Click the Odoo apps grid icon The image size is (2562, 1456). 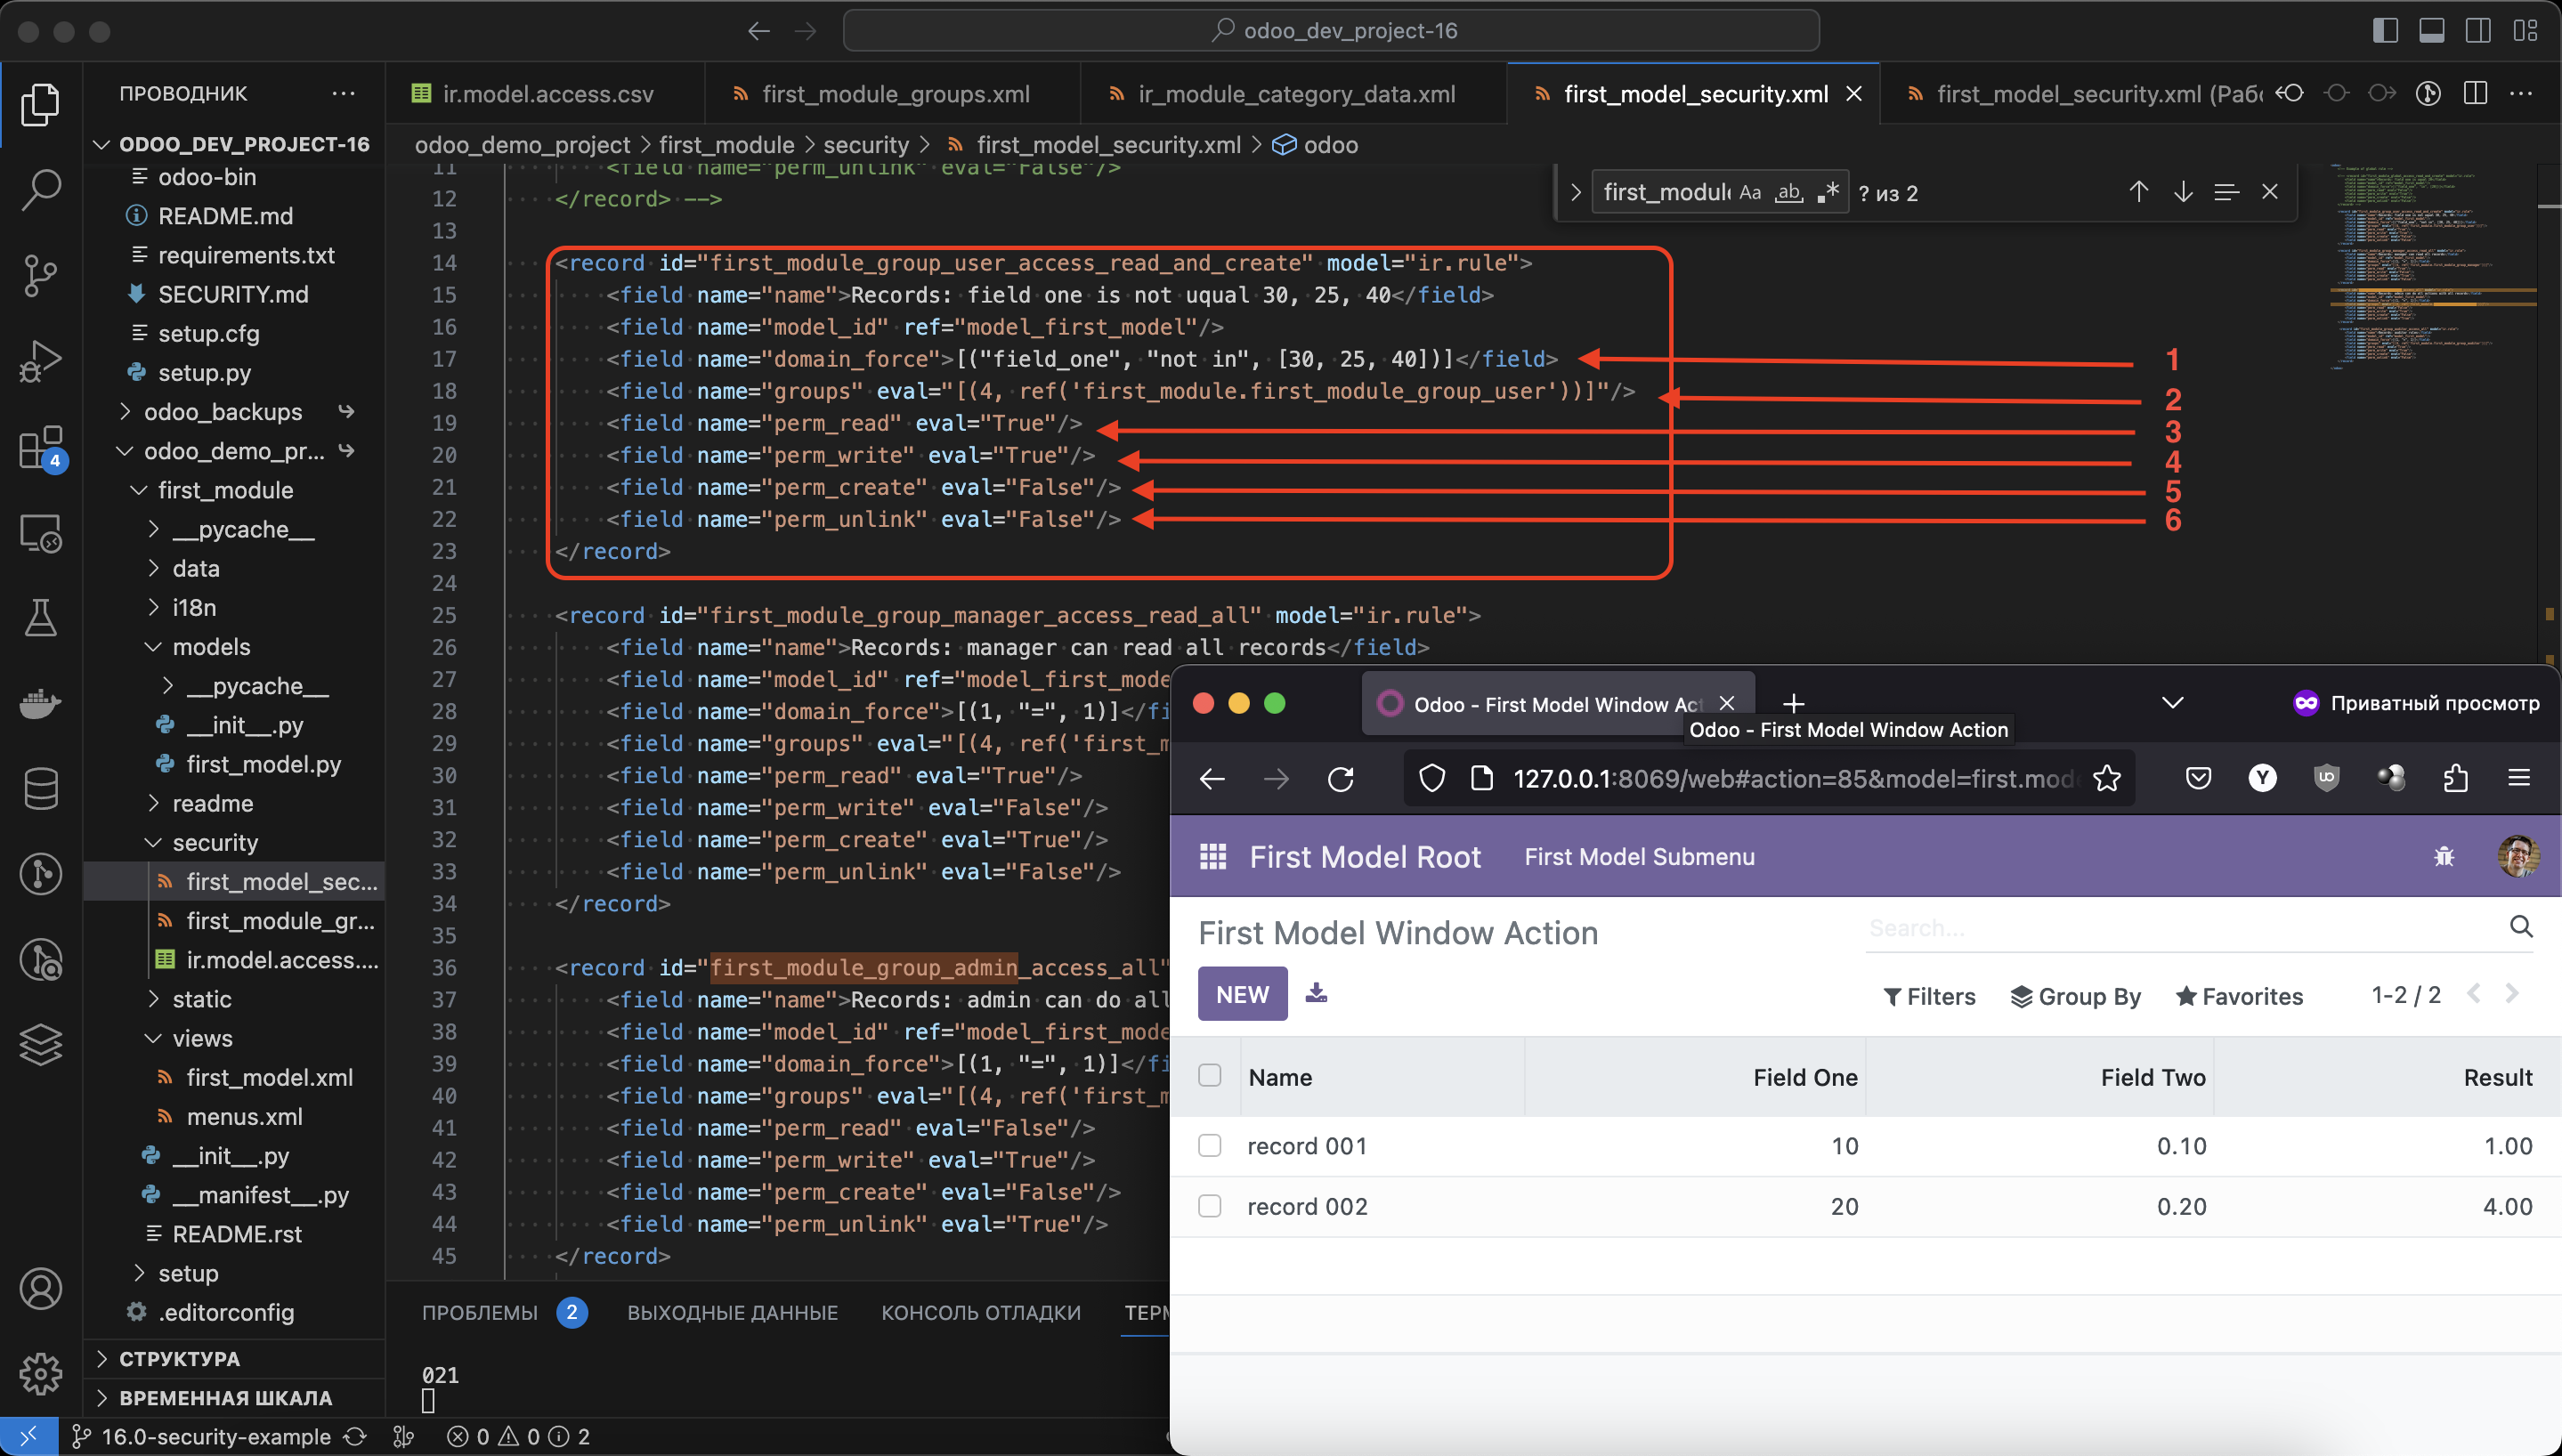tap(1212, 857)
